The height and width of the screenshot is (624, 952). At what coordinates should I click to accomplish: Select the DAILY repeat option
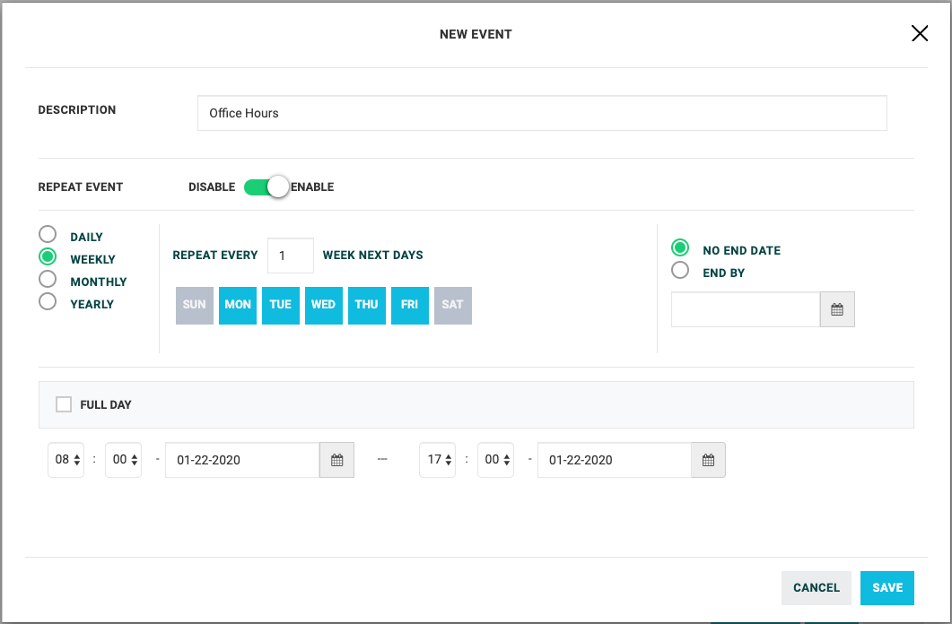48,234
